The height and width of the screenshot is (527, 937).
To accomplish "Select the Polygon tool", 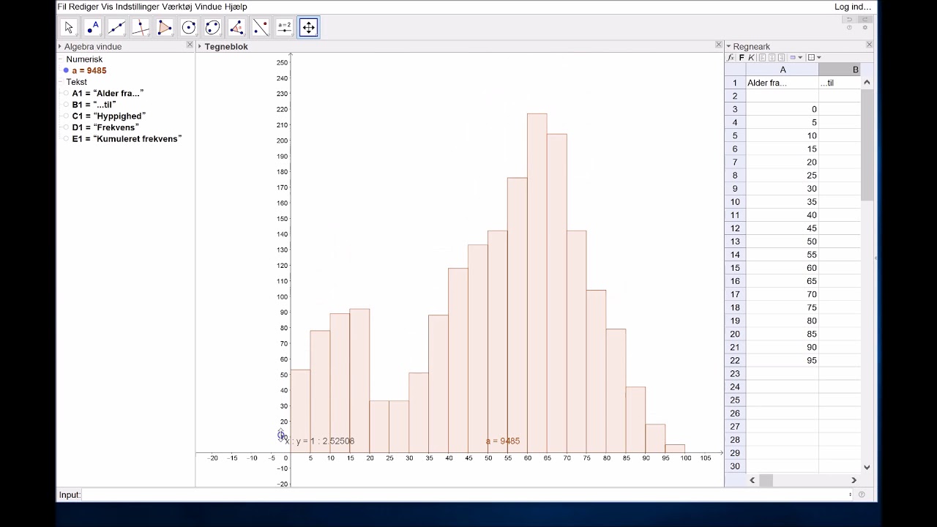I will tap(165, 28).
